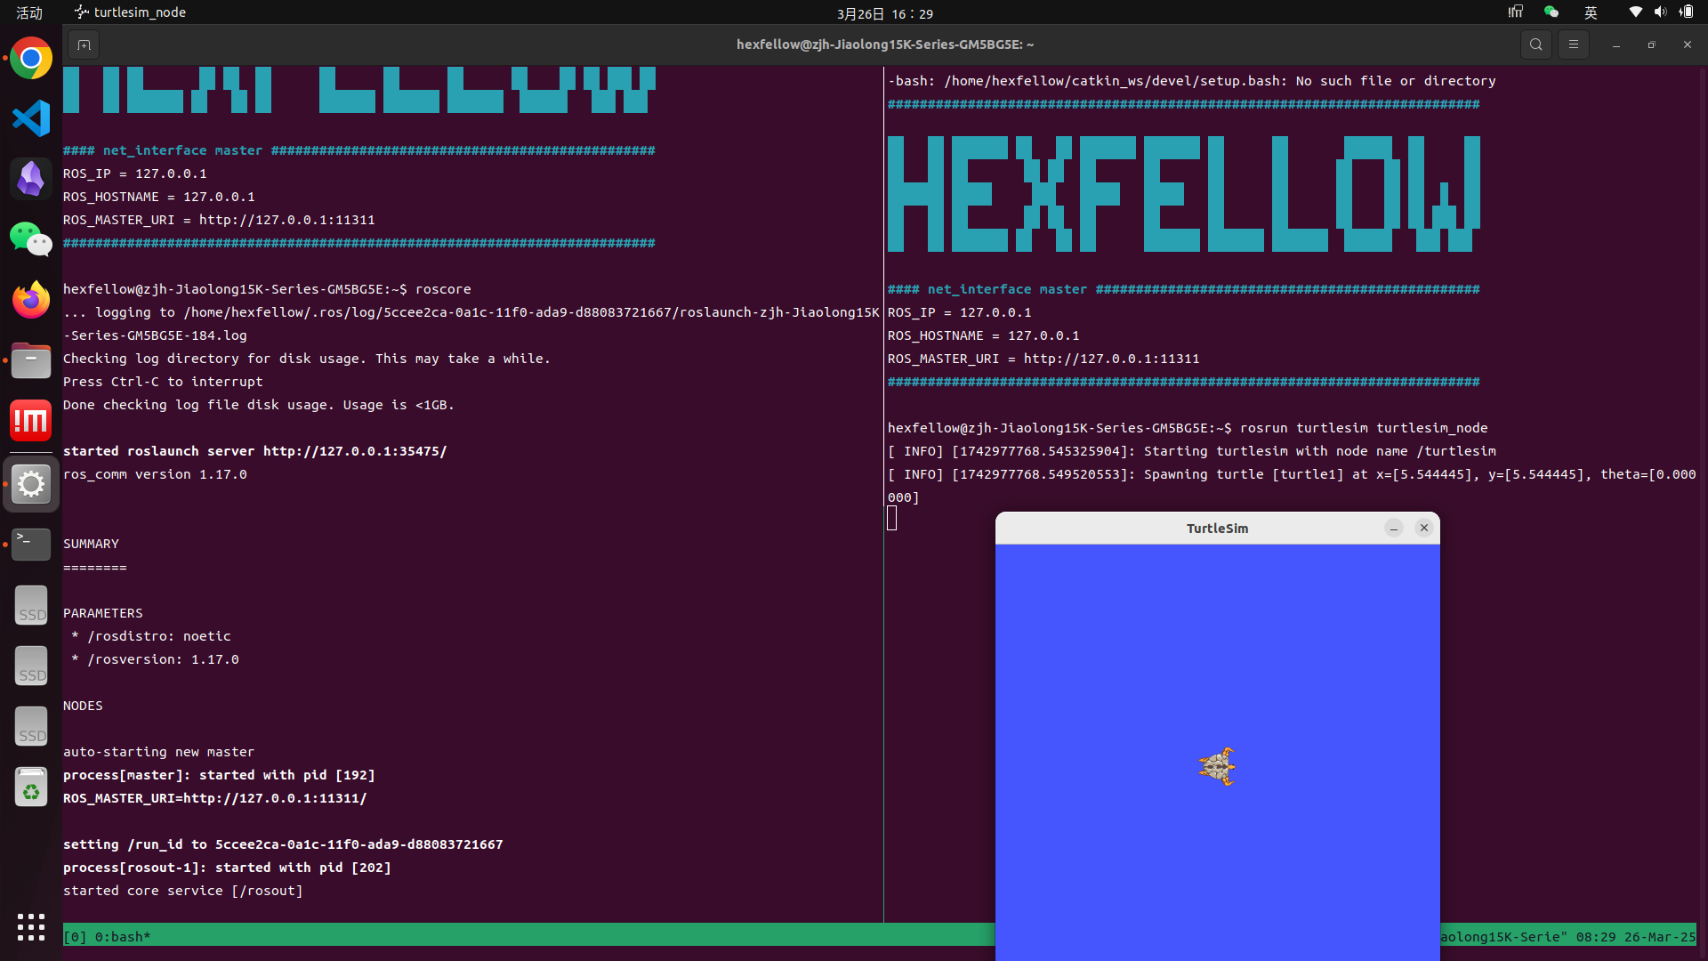Click the WeChat tray icon in top bar
Image resolution: width=1708 pixels, height=961 pixels.
(1551, 12)
